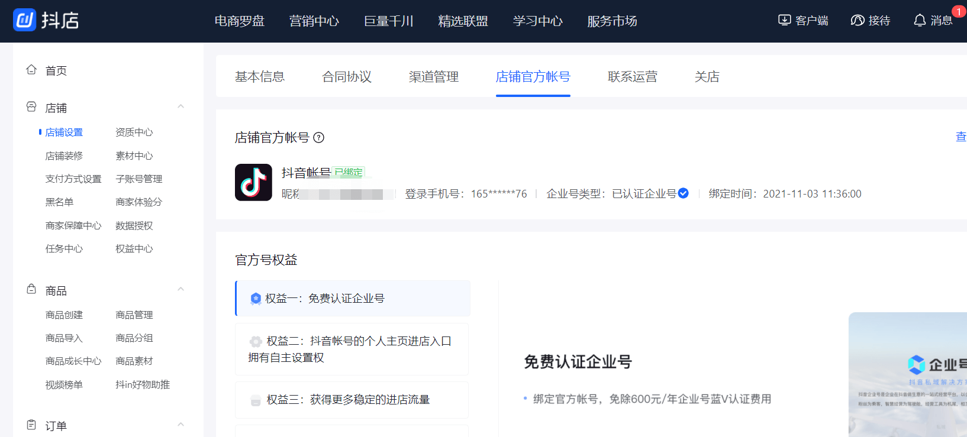
Task: Click the help question icon beside 店铺官方帐号
Action: point(318,138)
